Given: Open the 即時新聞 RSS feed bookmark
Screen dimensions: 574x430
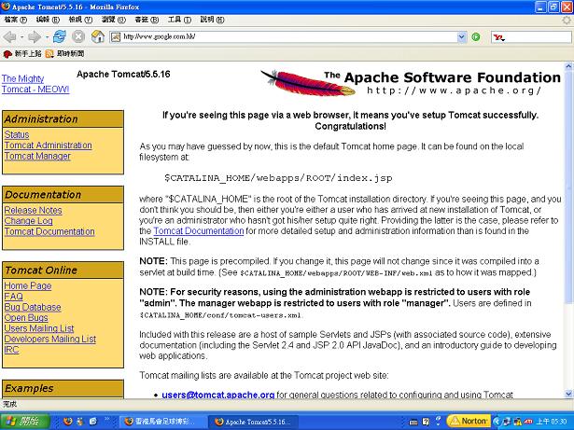Looking at the screenshot, I should [x=64, y=54].
